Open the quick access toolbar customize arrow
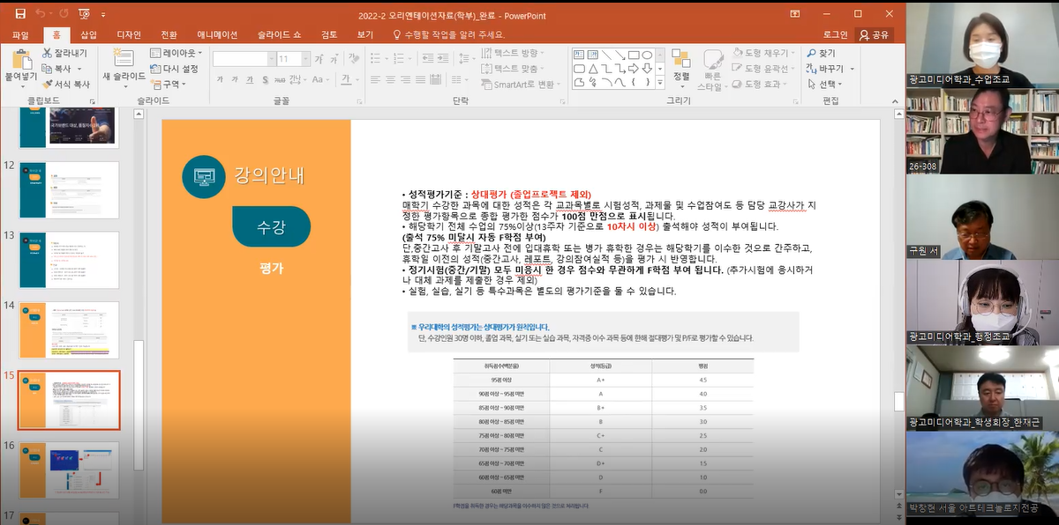Image resolution: width=1059 pixels, height=525 pixels. 103,15
